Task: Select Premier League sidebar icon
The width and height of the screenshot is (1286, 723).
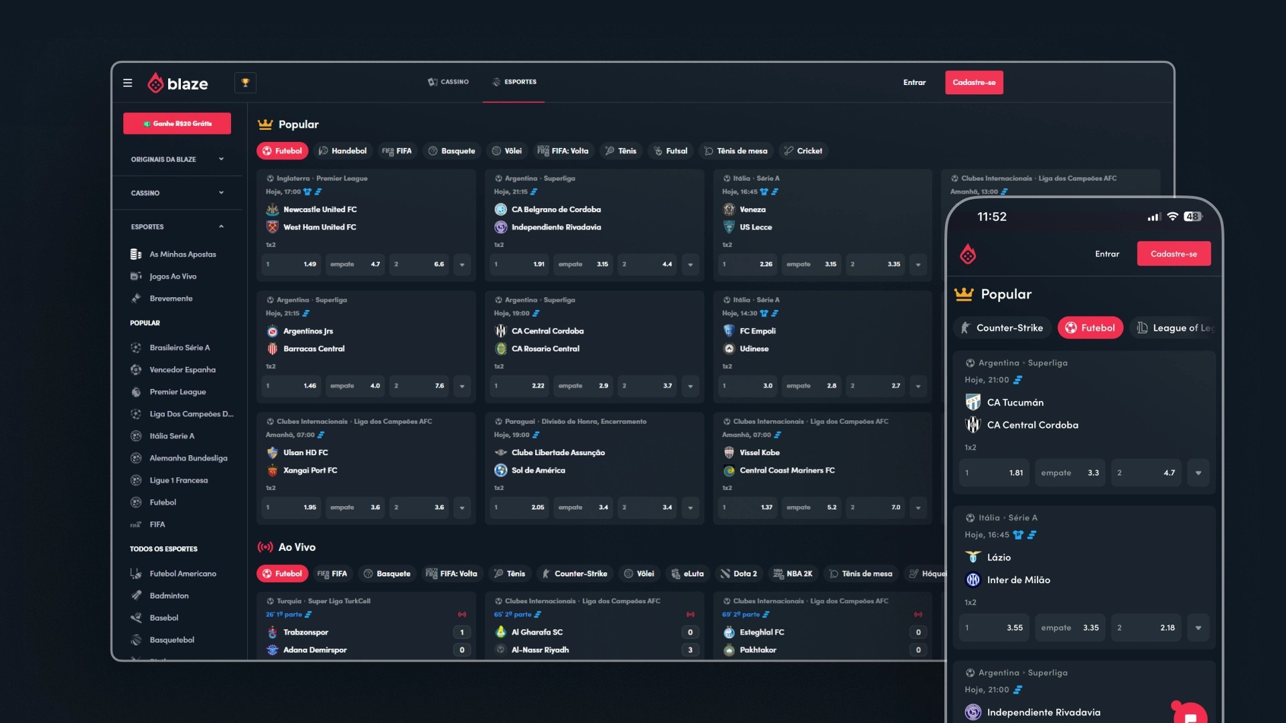Action: [x=136, y=392]
